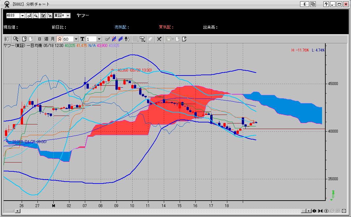Viewport: 351px width, 217px height.
Task: Click the X delete icon in chart toolbar
Action: [x=159, y=39]
